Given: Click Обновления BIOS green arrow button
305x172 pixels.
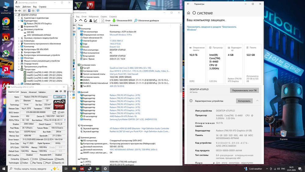Looking at the screenshot, I should [x=122, y=20].
